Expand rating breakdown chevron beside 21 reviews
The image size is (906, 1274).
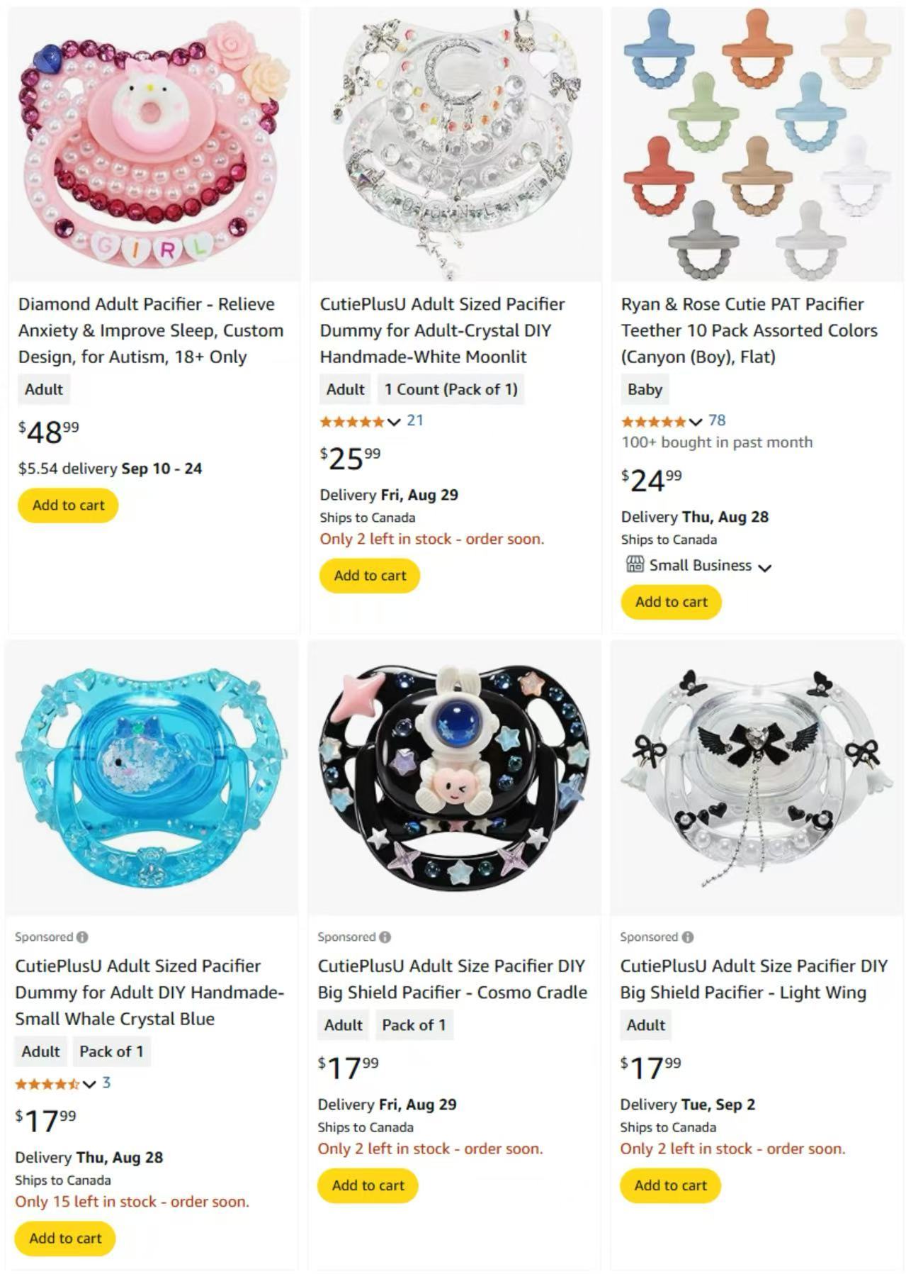(394, 423)
